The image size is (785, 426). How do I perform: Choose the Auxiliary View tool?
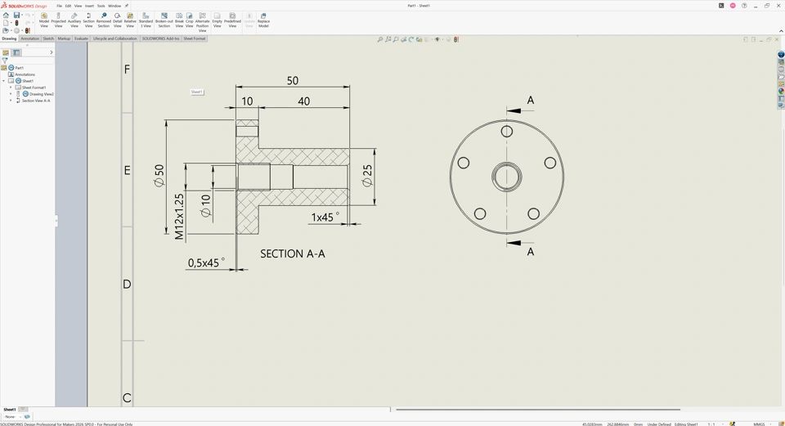(74, 20)
